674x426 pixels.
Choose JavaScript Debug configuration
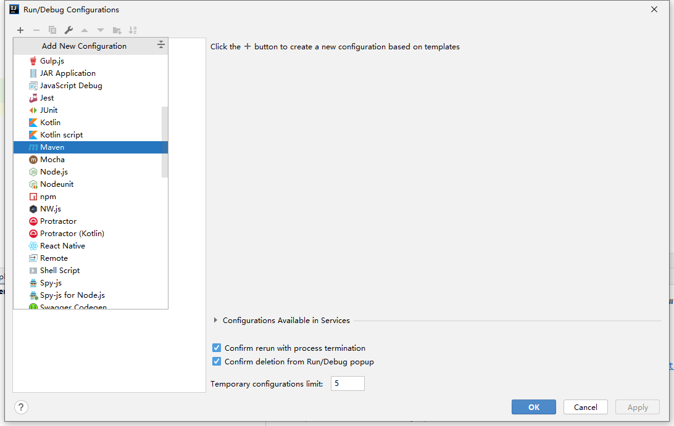[91, 86]
